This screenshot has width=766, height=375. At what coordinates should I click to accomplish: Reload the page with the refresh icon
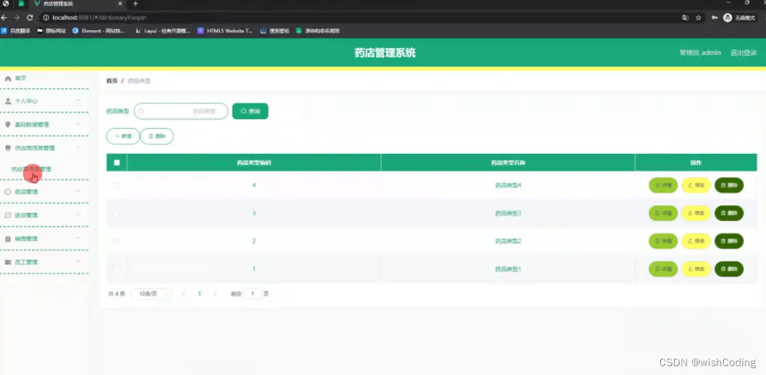coord(30,18)
